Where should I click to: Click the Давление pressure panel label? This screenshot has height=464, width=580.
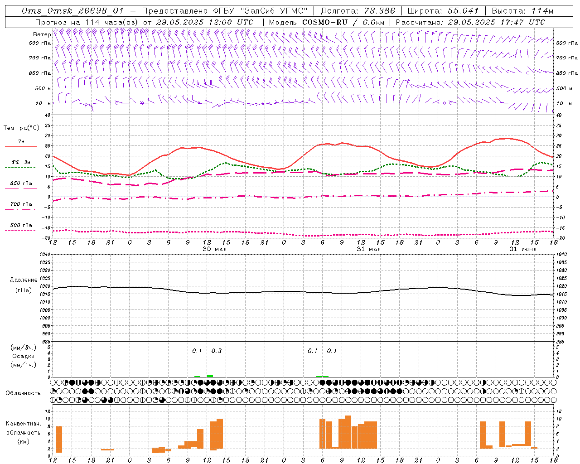24,280
